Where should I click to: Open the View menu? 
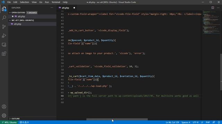click(34, 2)
